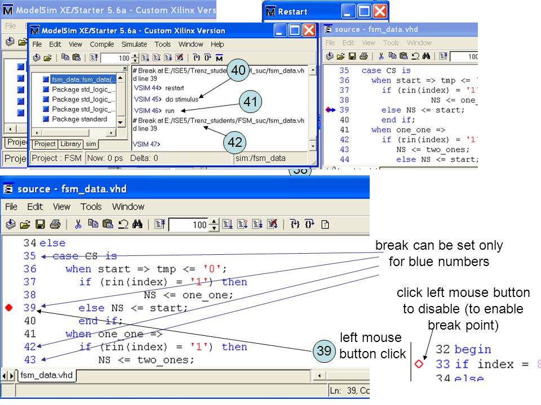The height and width of the screenshot is (405, 541).
Task: Click Continue Run icon in ModelSim main toolbar
Action: click(157, 57)
